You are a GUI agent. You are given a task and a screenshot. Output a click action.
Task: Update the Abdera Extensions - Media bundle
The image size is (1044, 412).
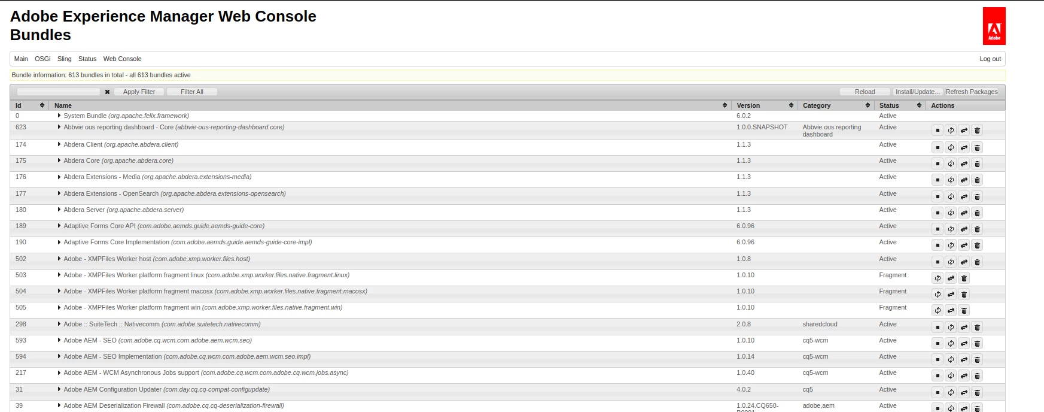(x=964, y=180)
